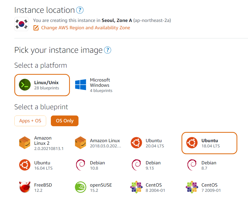Click the "18.04 LTS" label

pyautogui.click(x=210, y=146)
